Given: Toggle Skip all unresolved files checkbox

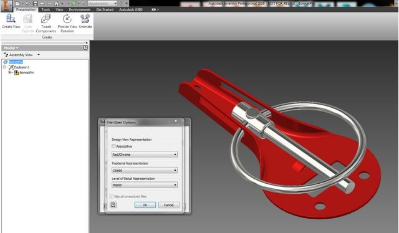Looking at the screenshot, I should tap(111, 196).
